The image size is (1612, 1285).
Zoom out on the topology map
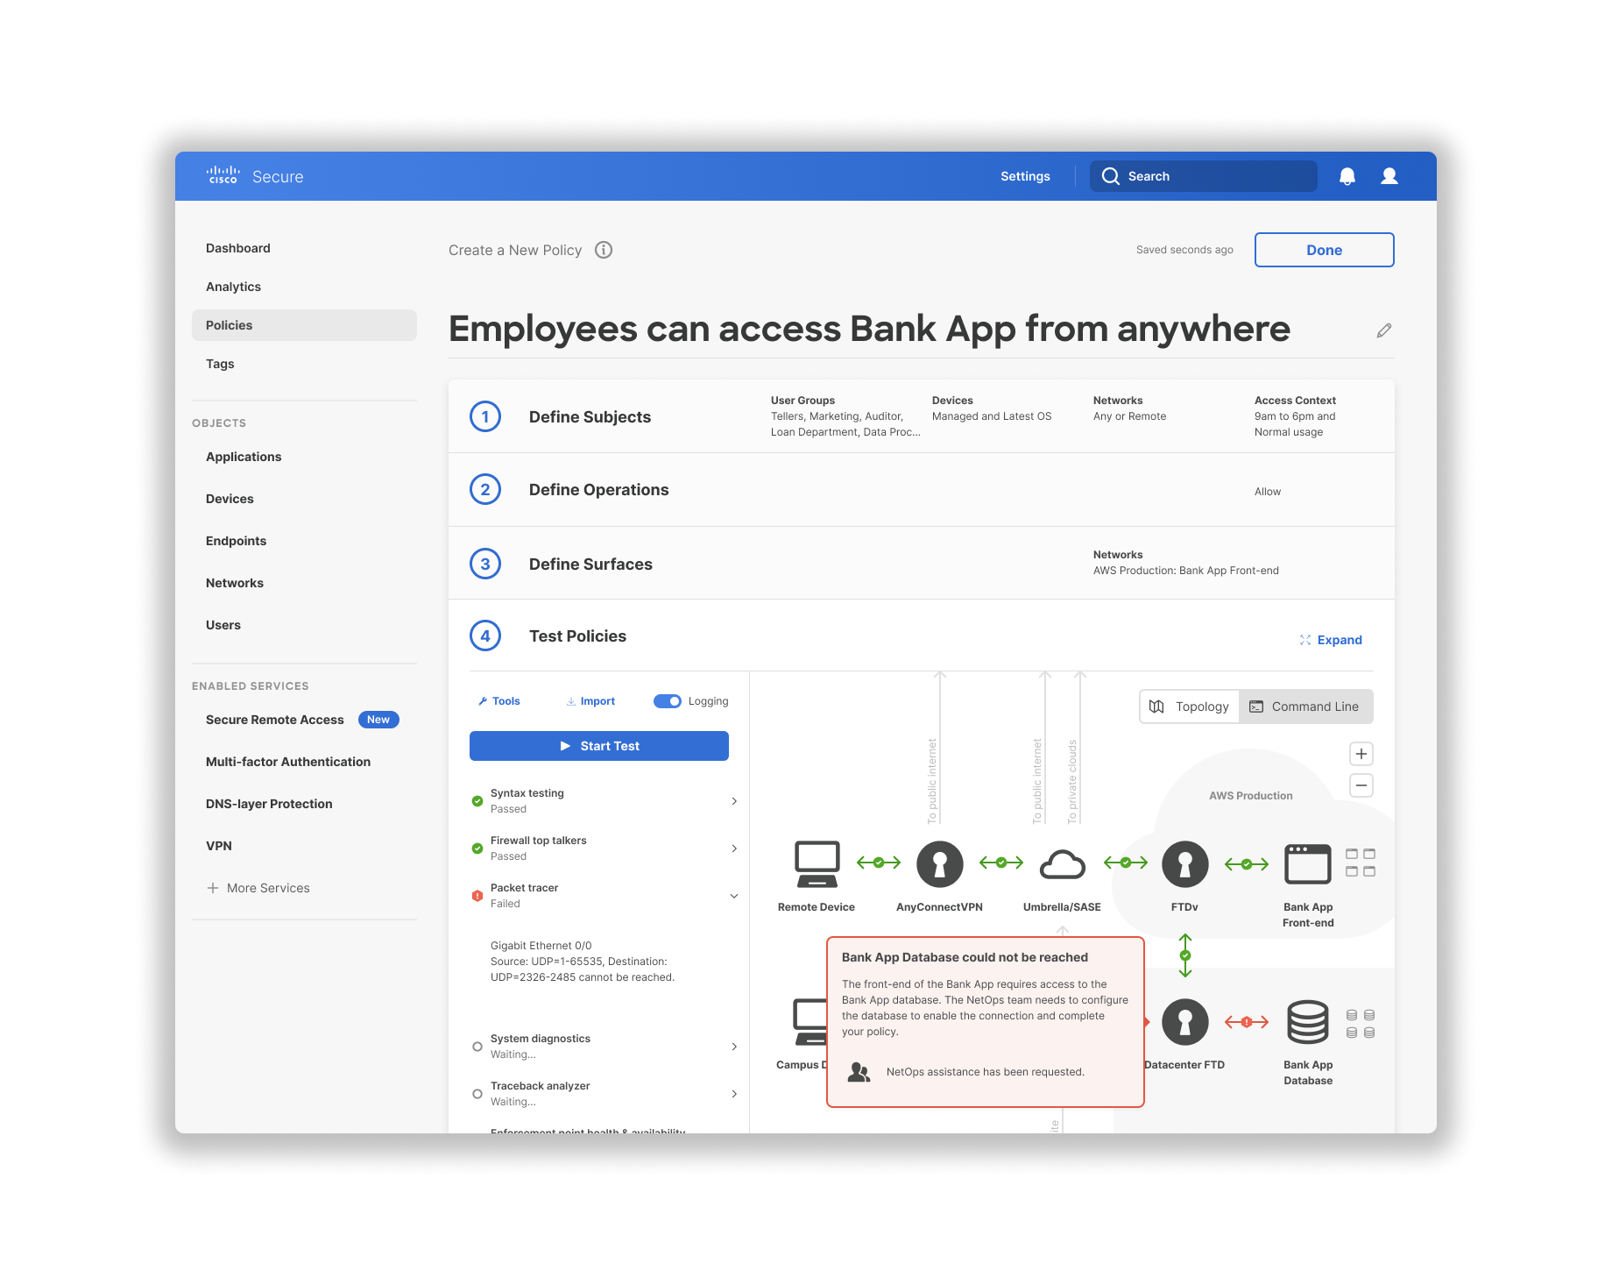coord(1361,785)
